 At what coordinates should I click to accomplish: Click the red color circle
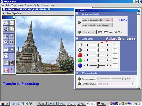tap(80, 55)
